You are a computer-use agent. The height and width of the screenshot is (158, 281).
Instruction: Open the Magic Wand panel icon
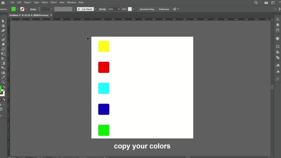coord(277,79)
